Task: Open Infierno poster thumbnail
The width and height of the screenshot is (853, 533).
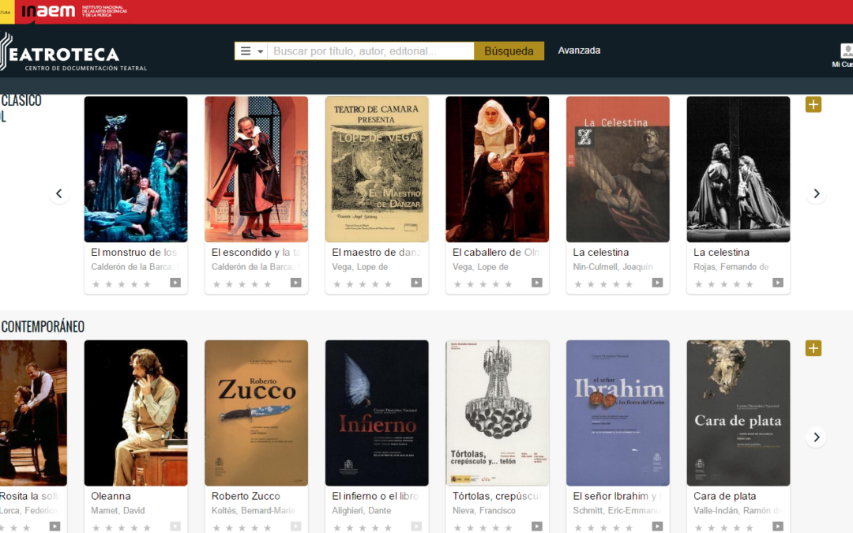Action: pos(377,413)
